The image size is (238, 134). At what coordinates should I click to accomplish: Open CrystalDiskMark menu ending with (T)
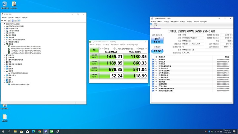pos(114,45)
